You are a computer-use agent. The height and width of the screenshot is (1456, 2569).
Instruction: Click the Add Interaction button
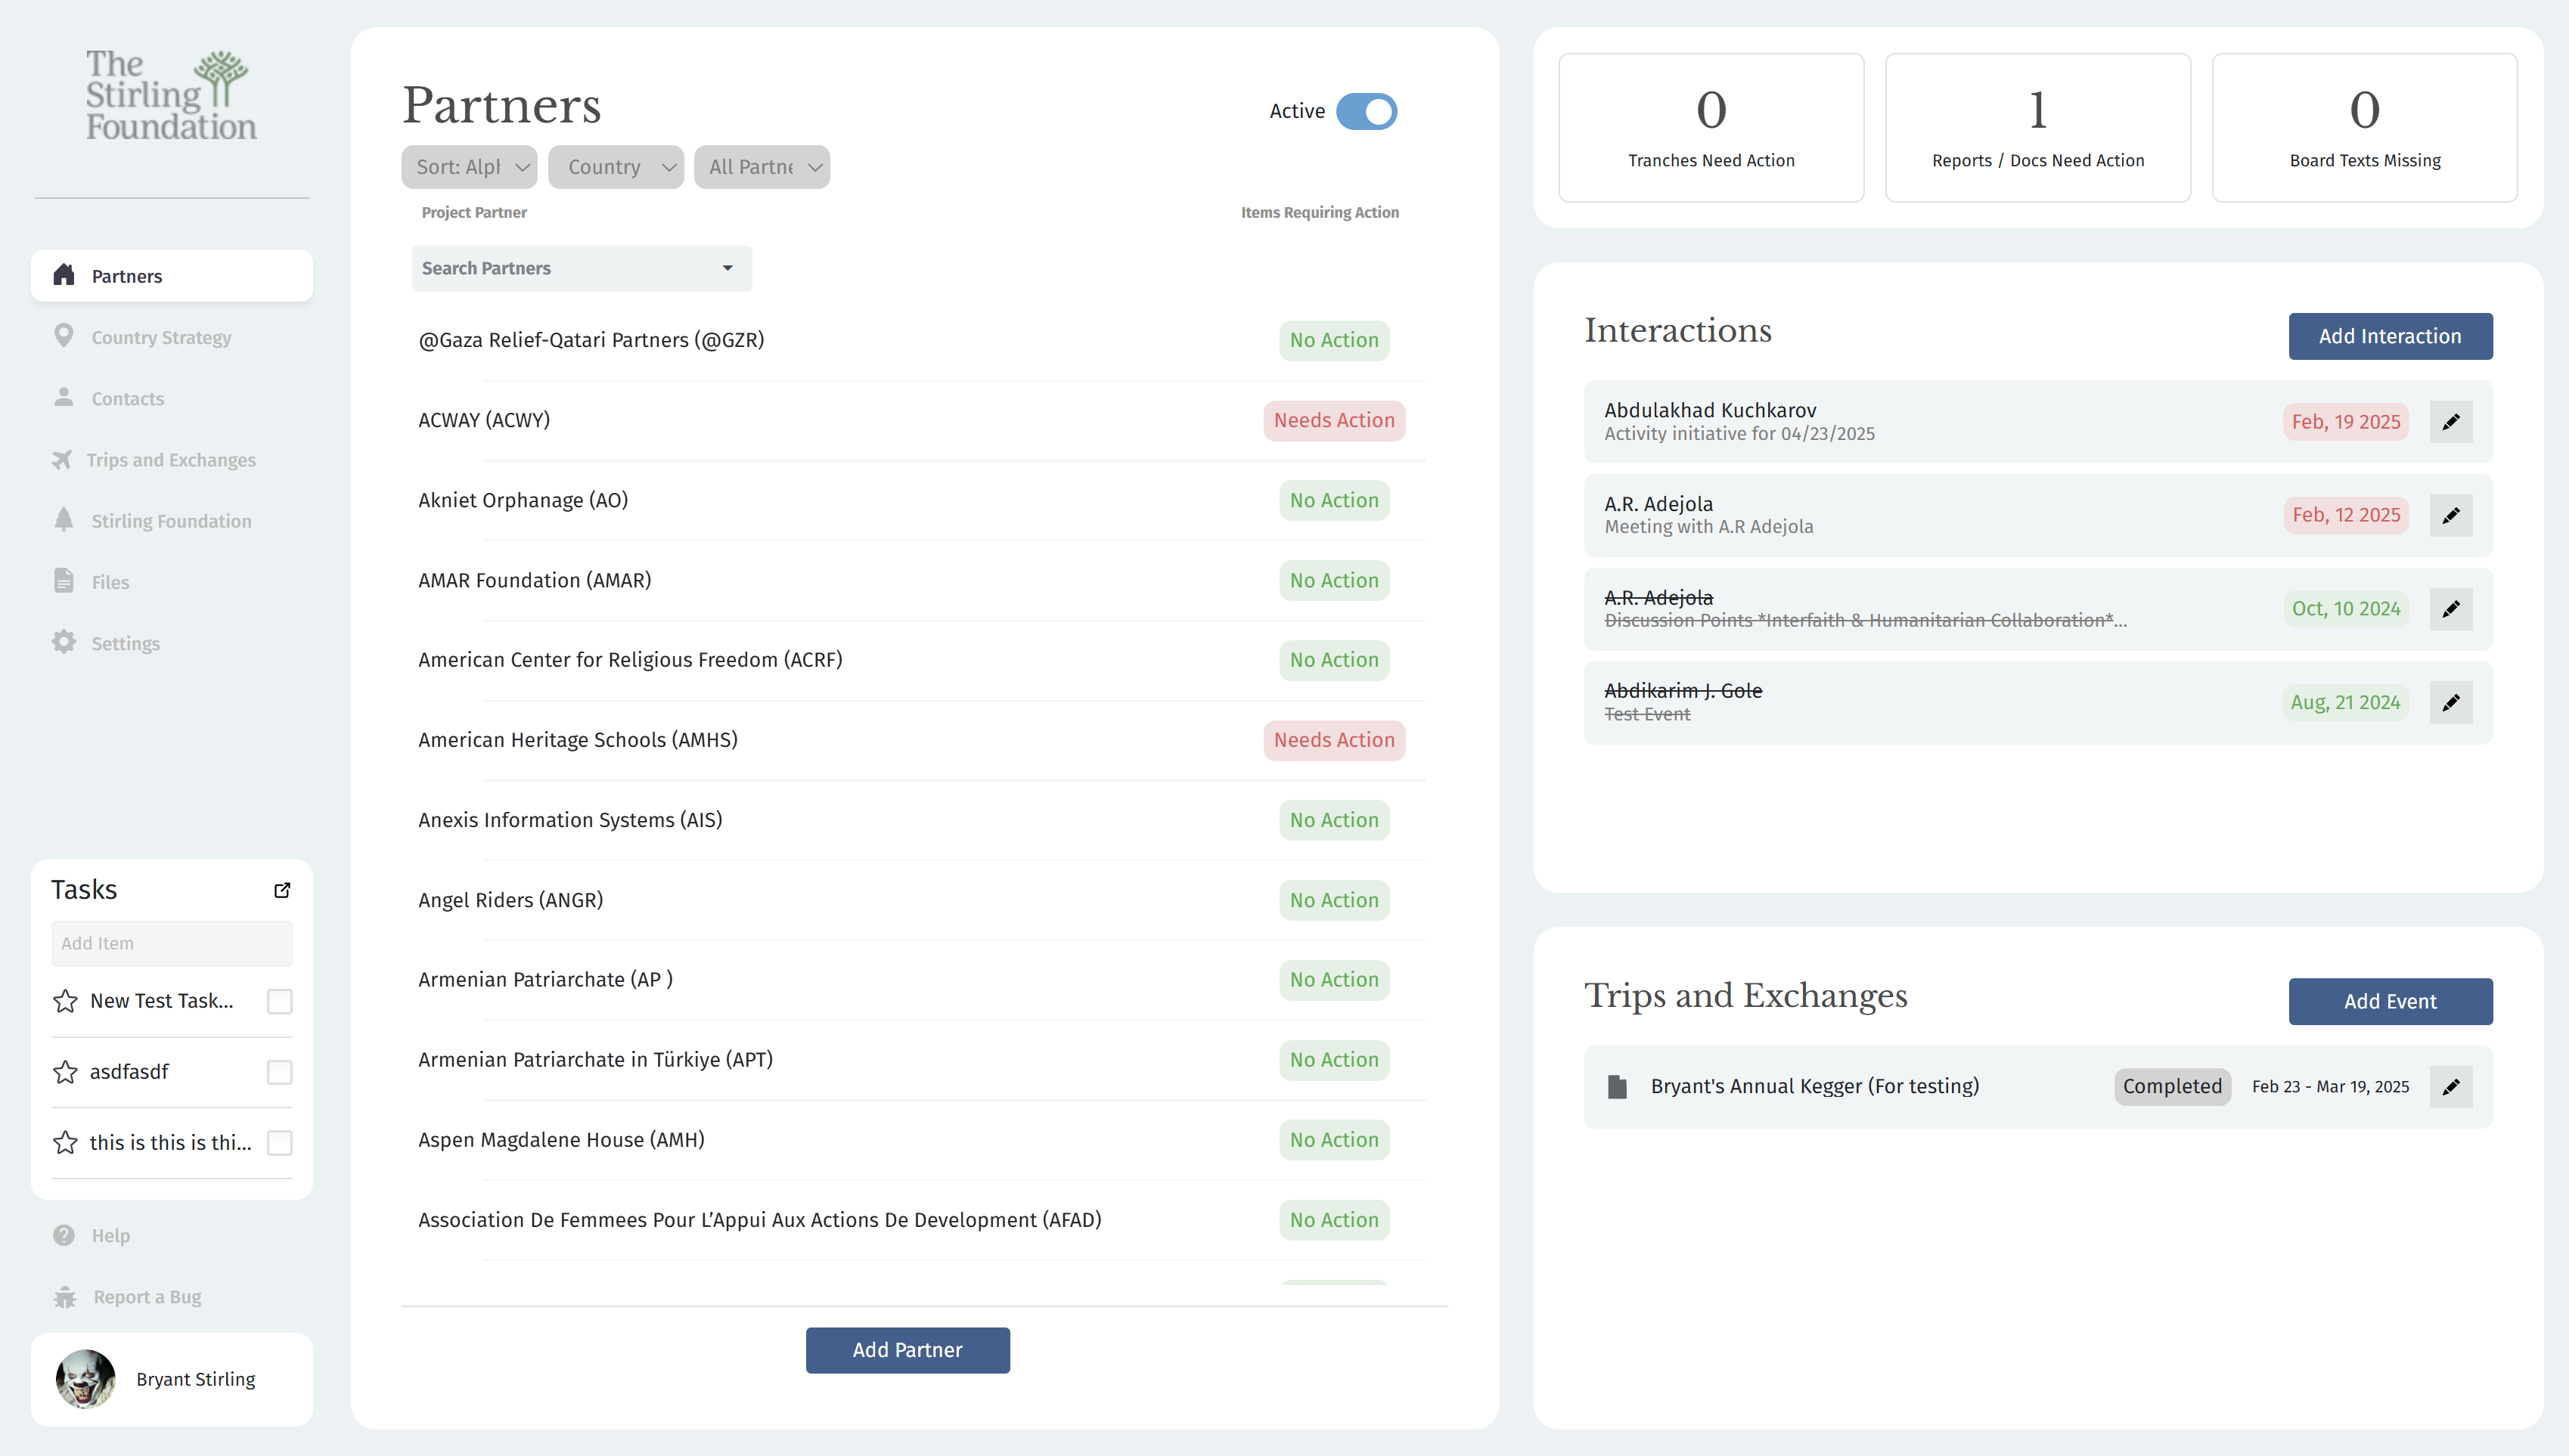[2390, 336]
